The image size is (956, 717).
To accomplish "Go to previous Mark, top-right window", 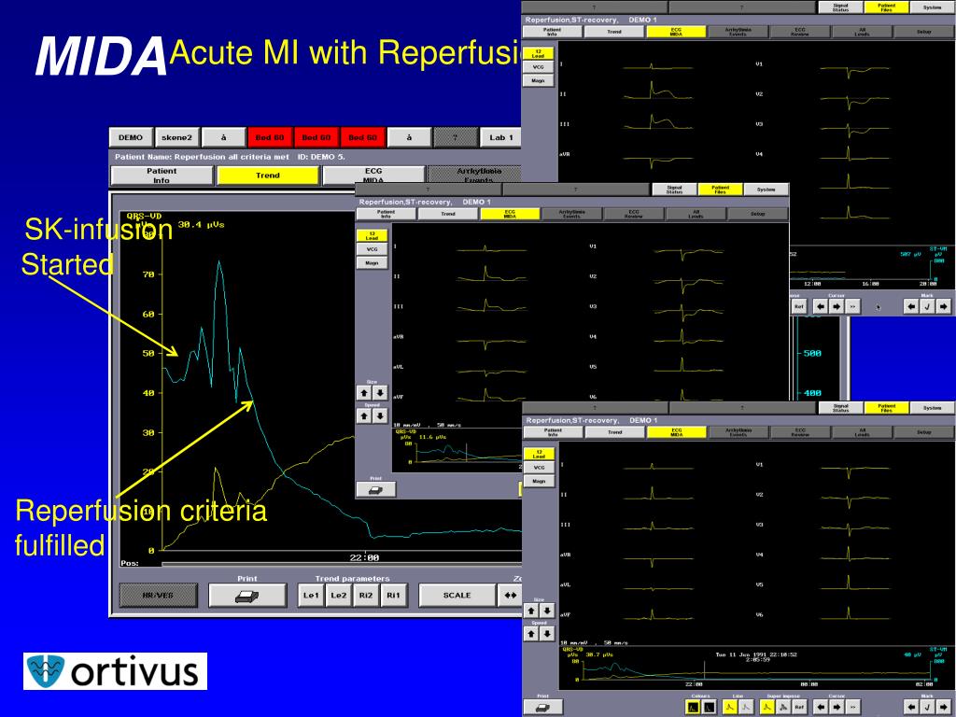I will point(911,306).
